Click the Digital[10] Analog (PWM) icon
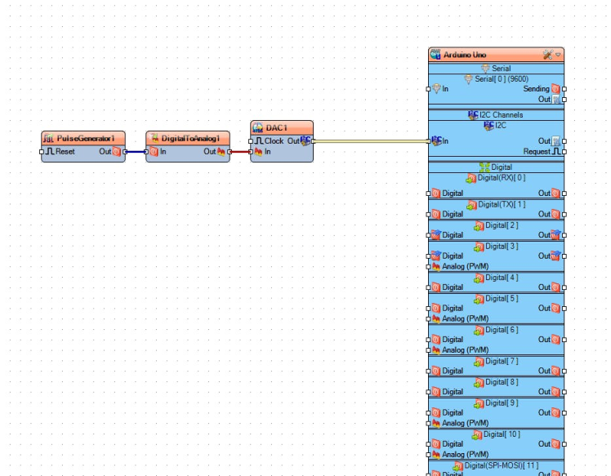 coord(436,454)
